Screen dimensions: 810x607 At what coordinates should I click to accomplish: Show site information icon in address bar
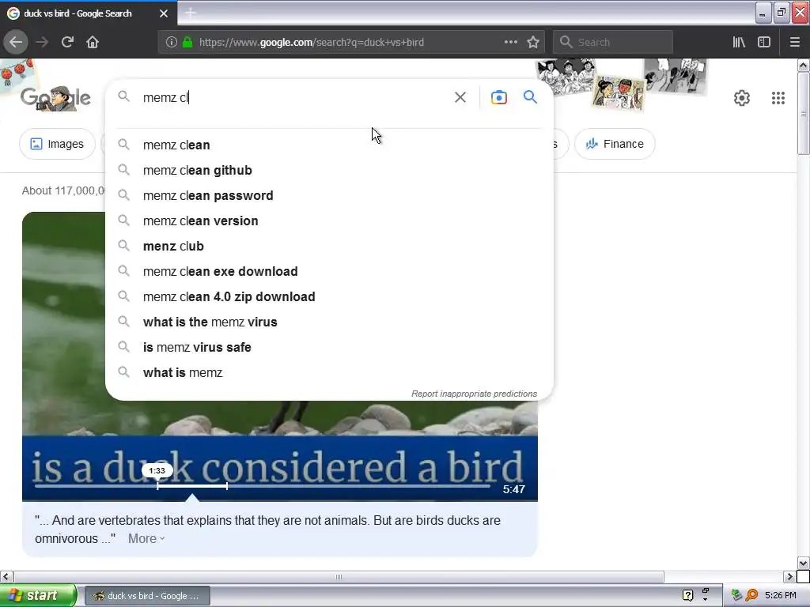point(172,42)
